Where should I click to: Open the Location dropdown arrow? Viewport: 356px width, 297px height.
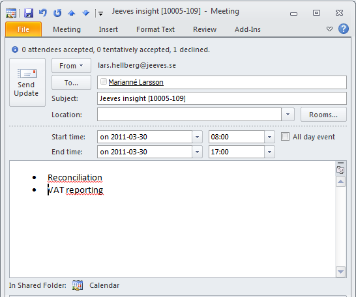(288, 115)
